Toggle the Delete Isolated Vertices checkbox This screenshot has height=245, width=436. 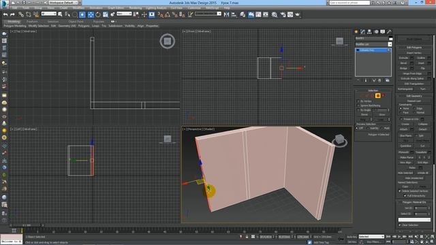400,191
